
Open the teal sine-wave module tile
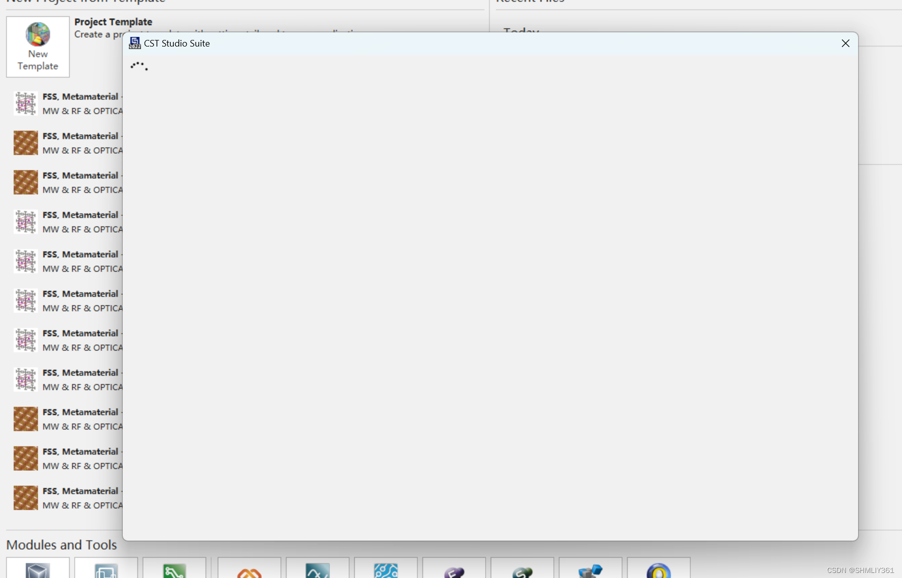[x=317, y=568]
